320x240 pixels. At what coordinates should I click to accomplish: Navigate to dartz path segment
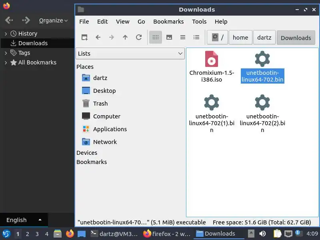tap(264, 37)
